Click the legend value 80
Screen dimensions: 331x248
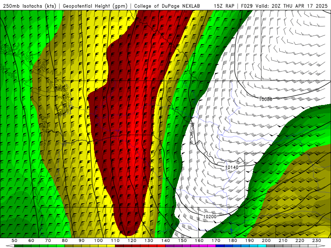(x=65, y=241)
